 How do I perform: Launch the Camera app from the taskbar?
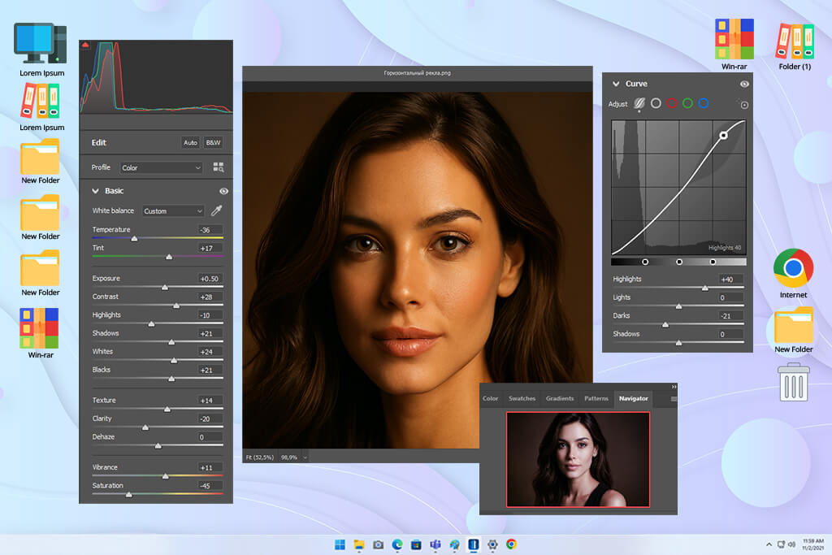click(379, 544)
